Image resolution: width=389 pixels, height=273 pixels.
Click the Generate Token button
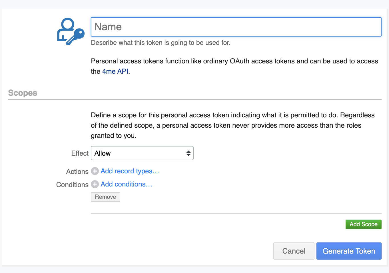349,251
